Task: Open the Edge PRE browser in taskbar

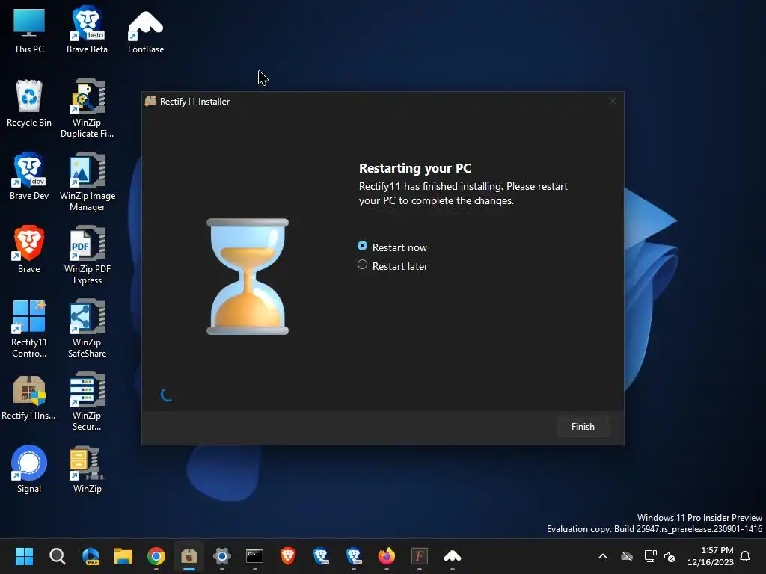Action: click(91, 556)
